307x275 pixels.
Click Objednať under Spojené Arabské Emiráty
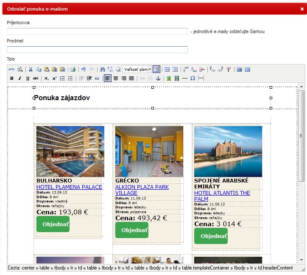[211, 236]
